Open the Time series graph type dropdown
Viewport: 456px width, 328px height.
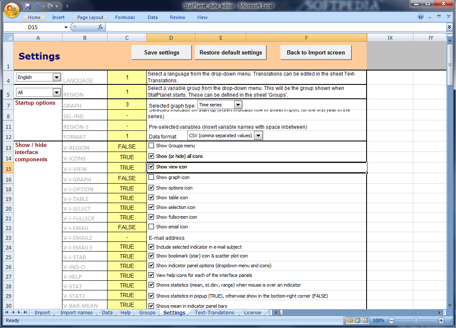point(238,105)
